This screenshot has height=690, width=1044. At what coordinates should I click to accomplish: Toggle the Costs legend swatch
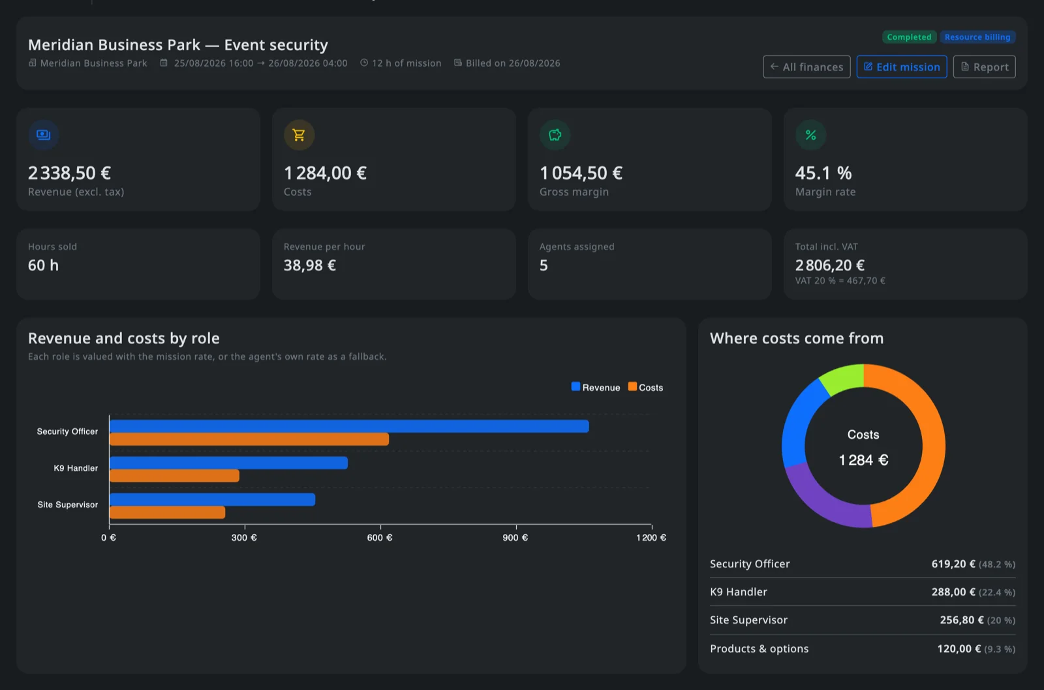click(x=632, y=386)
